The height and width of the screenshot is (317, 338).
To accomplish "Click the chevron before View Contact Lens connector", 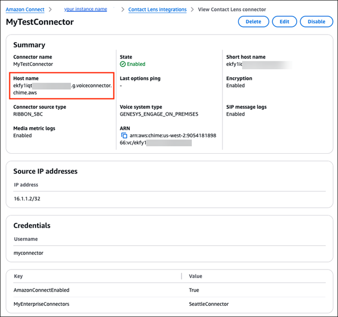I will (192, 10).
